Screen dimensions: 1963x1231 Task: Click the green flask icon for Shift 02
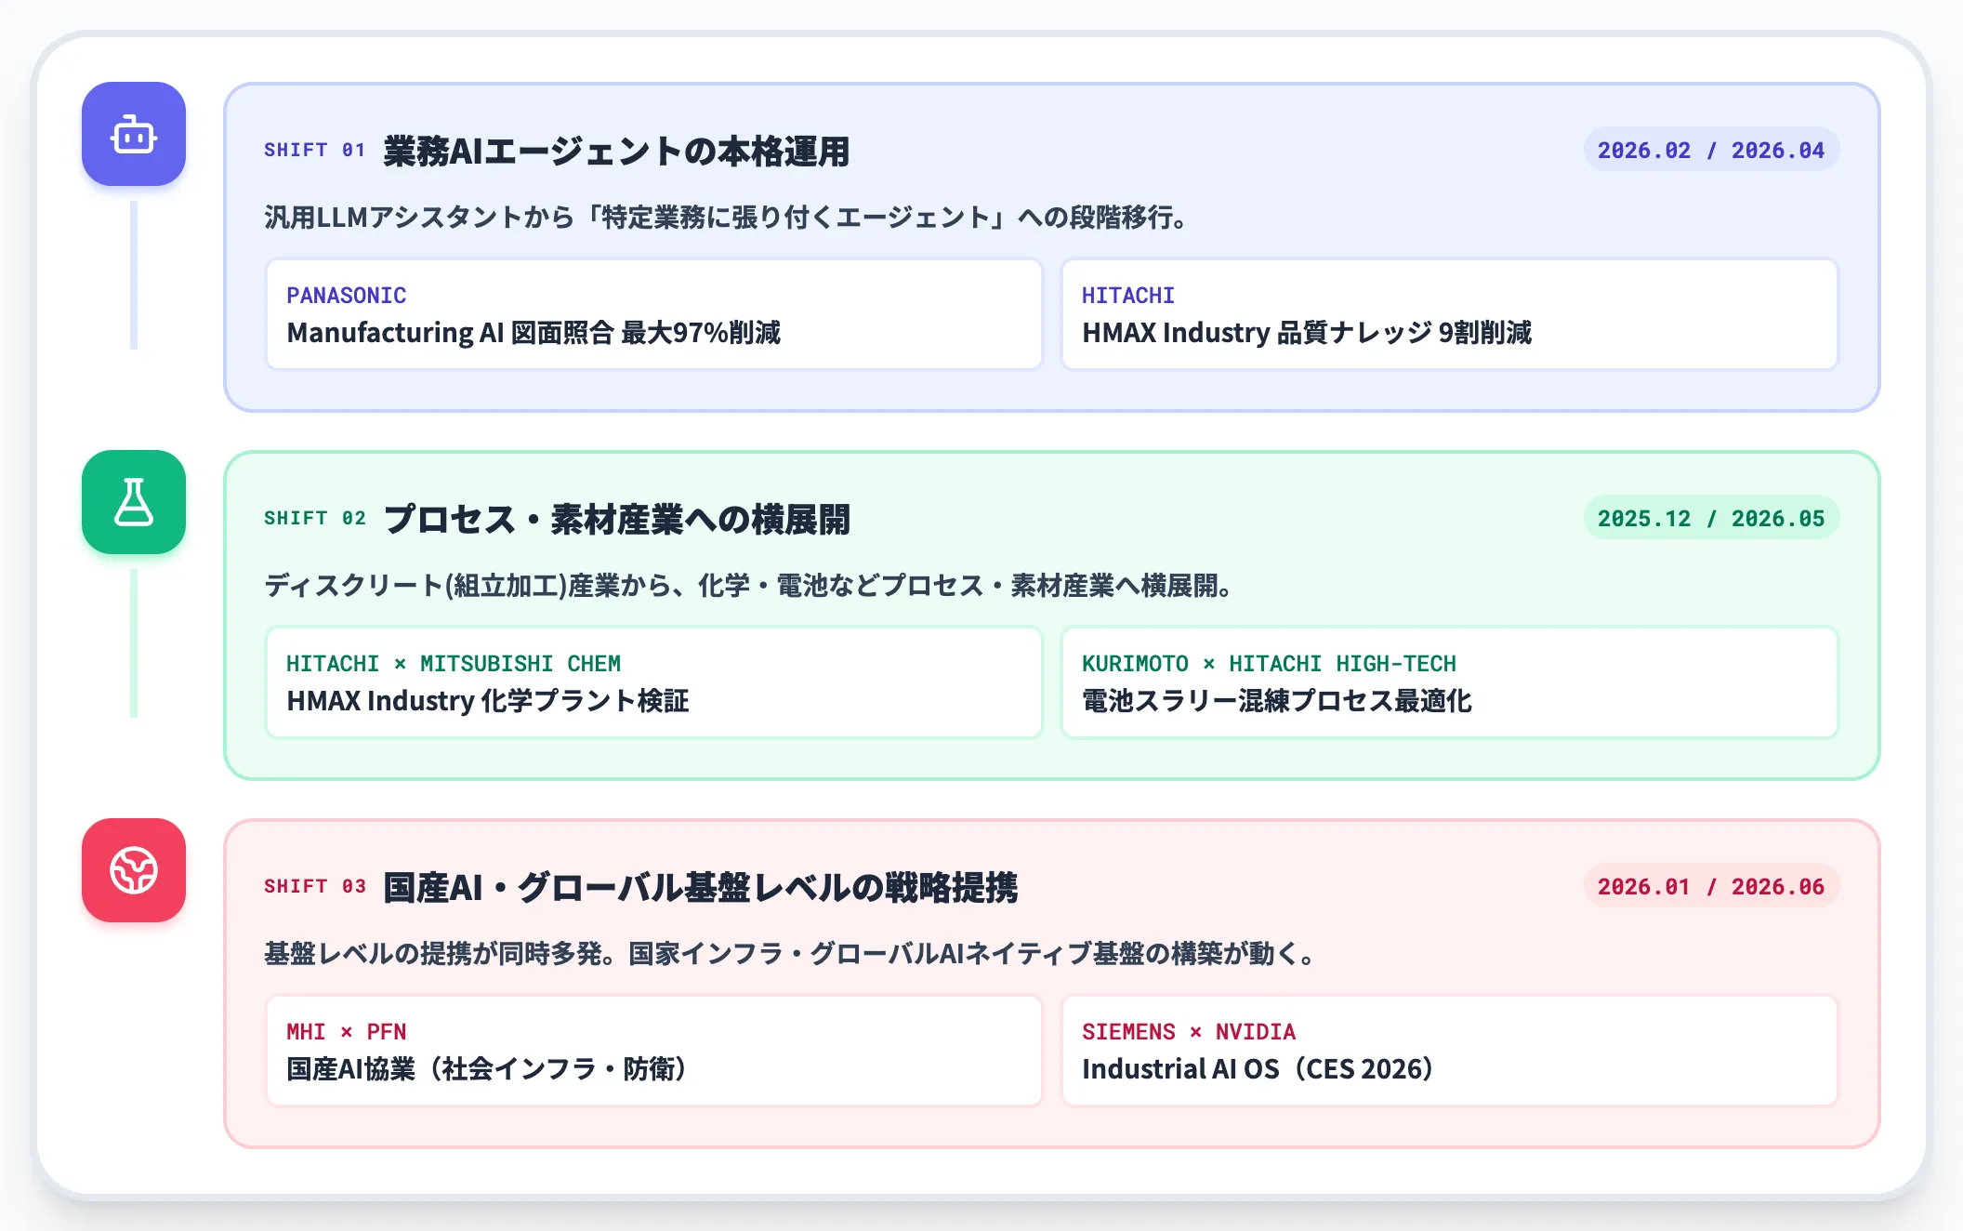[x=134, y=502]
